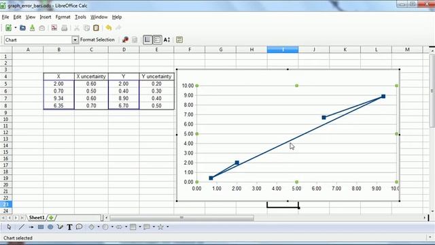
Task: Expand the Block Arrows dropdown arrow
Action: (x=126, y=227)
